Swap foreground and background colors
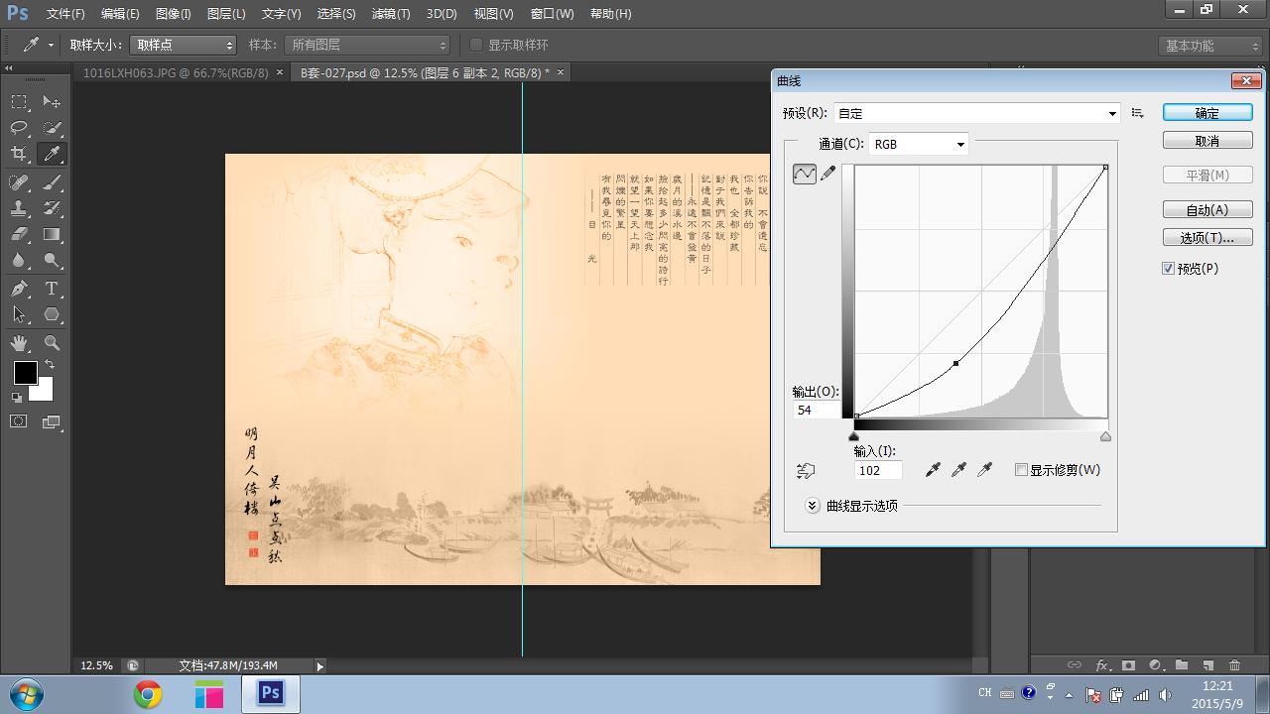Screen dimensions: 1270x714 tap(49, 365)
